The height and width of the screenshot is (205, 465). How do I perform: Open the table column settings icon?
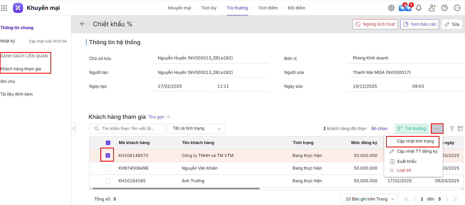pos(460,129)
